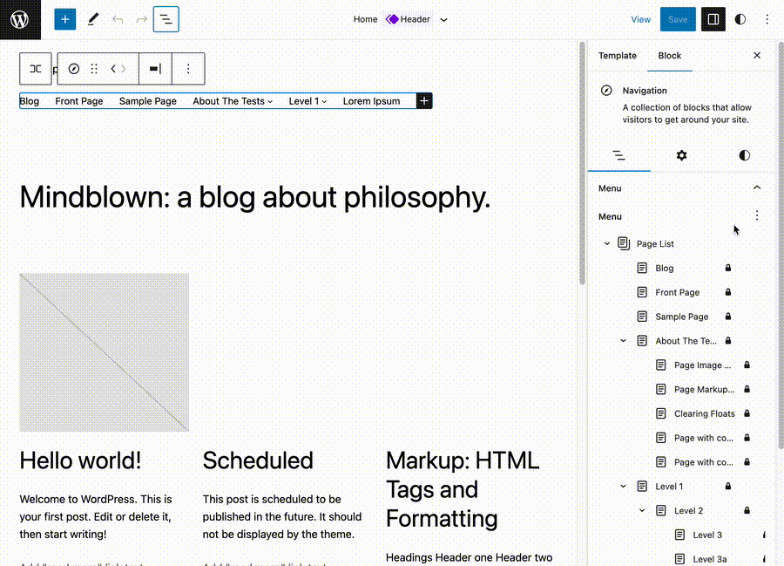The width and height of the screenshot is (784, 566).
Task: Open the block inserter plus button
Action: [65, 19]
